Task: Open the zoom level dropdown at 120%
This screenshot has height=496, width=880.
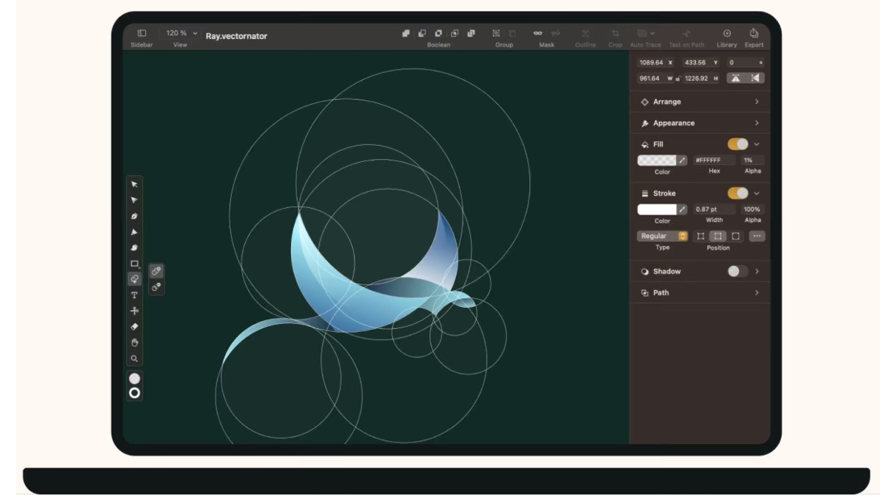Action: pos(180,34)
